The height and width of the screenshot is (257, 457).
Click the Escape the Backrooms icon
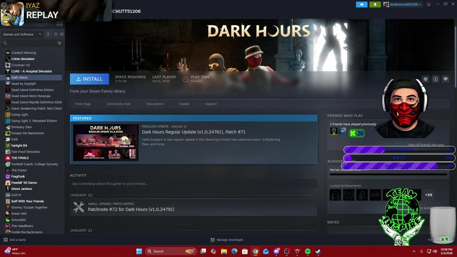tap(8, 133)
